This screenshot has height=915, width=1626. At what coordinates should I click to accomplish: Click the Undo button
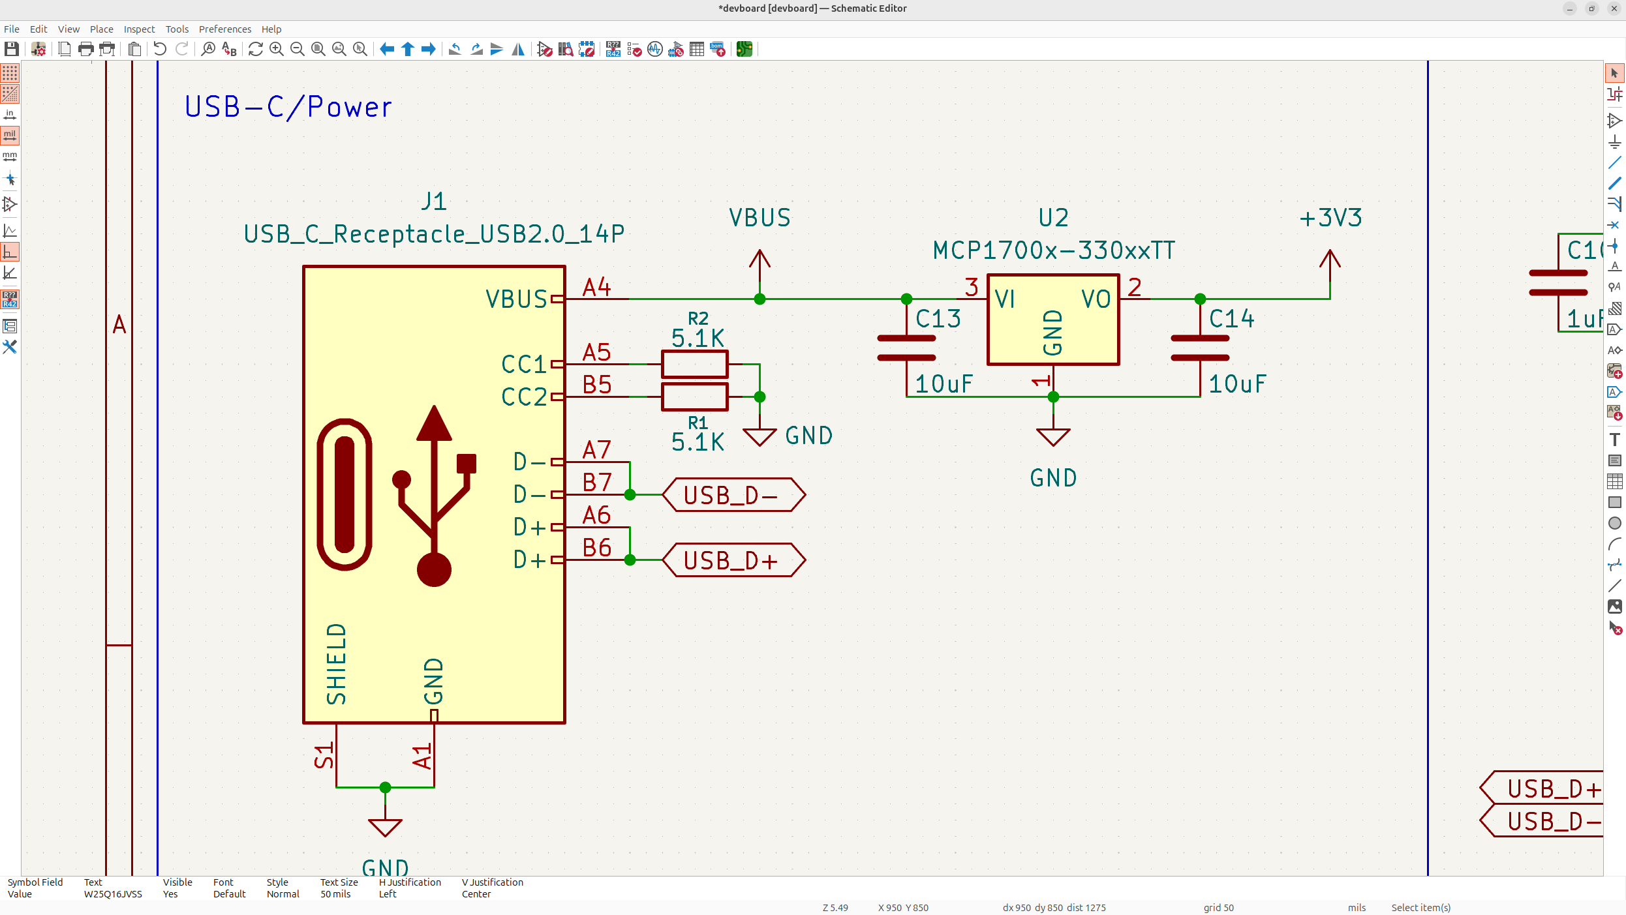pos(160,49)
